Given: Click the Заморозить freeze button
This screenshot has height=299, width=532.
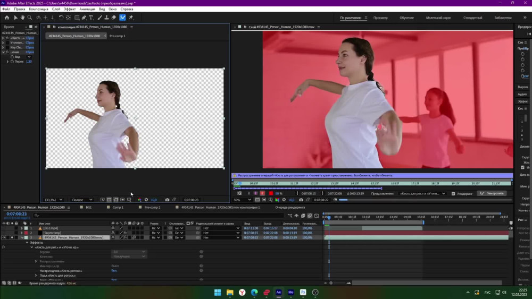Looking at the screenshot, I should [x=492, y=193].
